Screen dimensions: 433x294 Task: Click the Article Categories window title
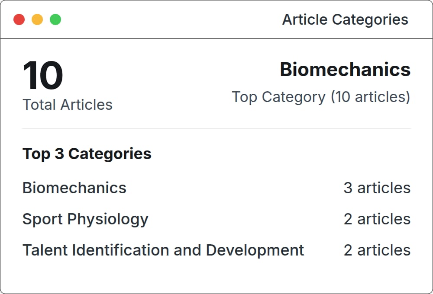tap(345, 19)
